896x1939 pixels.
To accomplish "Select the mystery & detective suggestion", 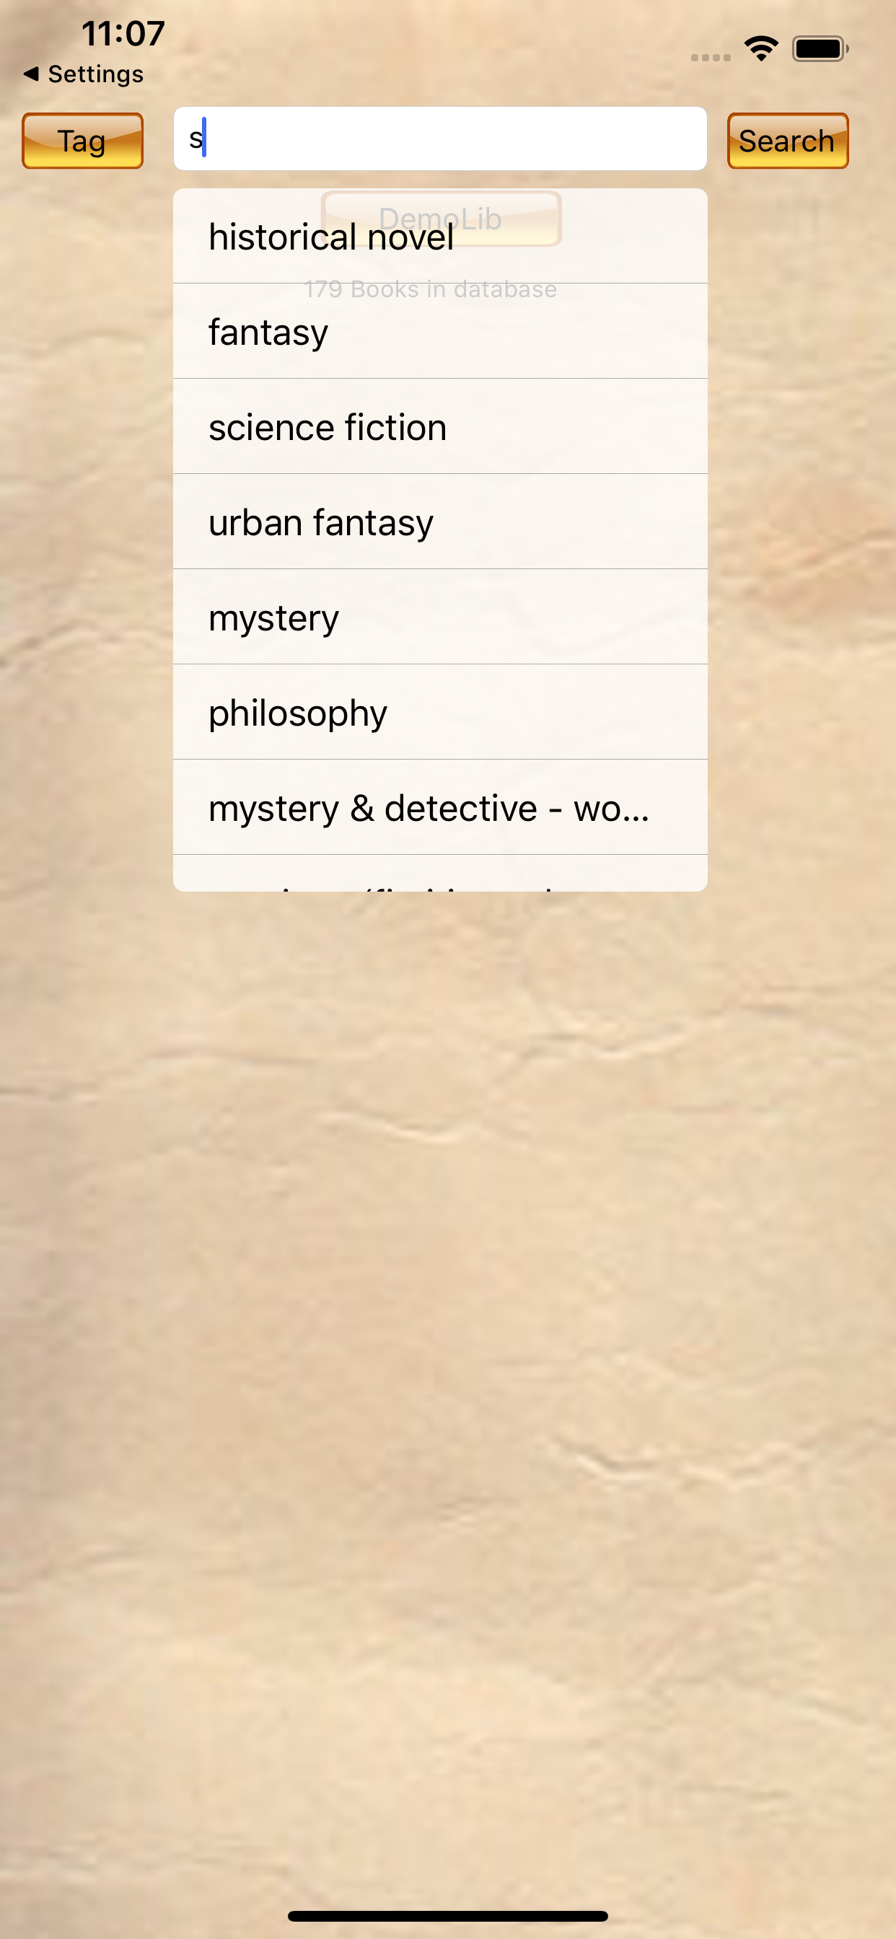I will click(440, 808).
